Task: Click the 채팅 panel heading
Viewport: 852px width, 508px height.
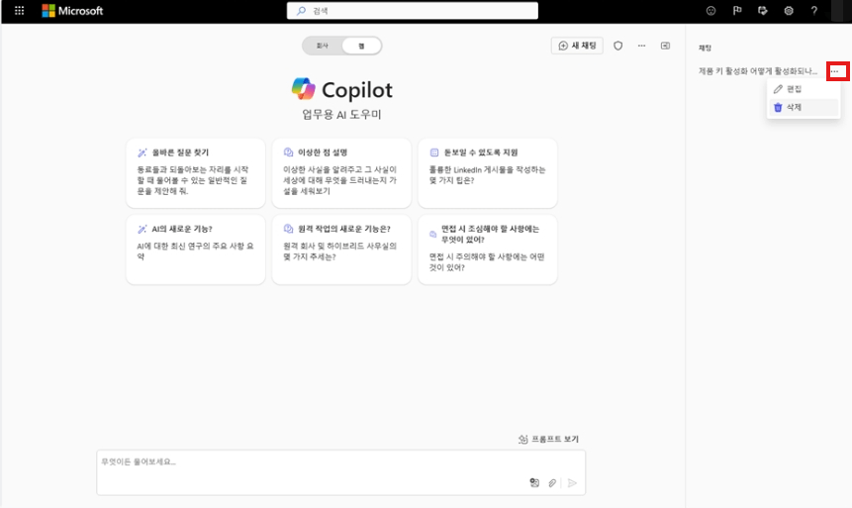Action: pyautogui.click(x=705, y=48)
